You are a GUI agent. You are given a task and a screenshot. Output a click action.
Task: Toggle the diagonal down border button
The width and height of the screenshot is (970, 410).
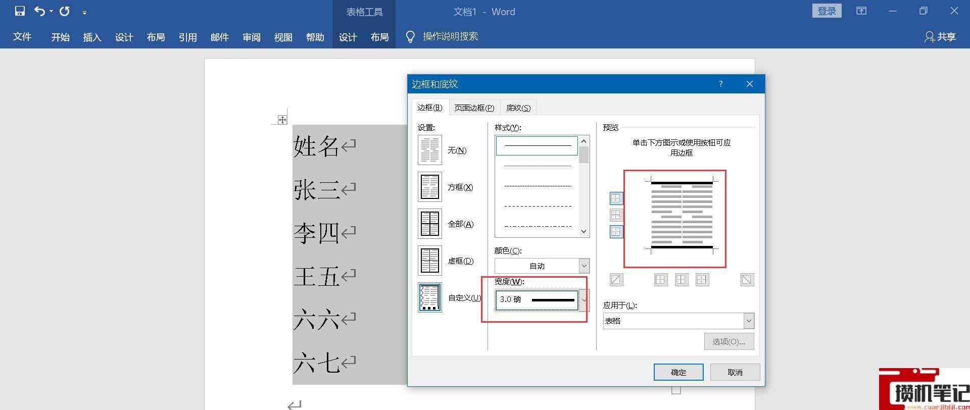747,280
